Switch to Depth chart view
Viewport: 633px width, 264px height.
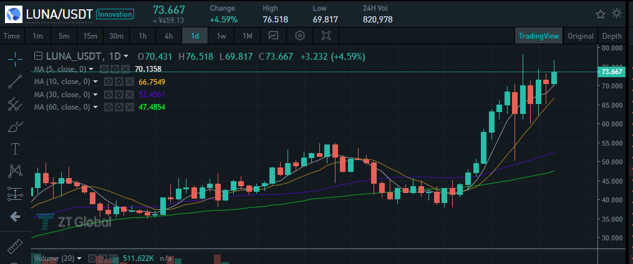(x=612, y=36)
